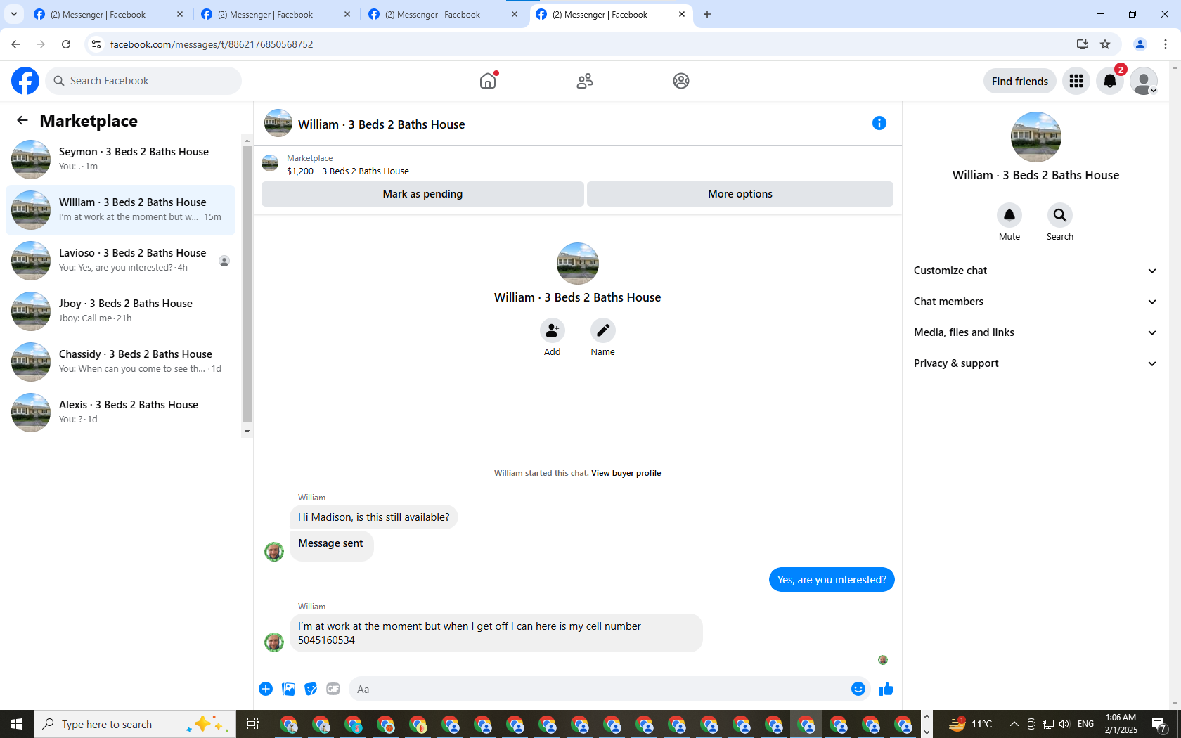Open the account profile menu
Viewport: 1181px width, 738px height.
[x=1144, y=81]
